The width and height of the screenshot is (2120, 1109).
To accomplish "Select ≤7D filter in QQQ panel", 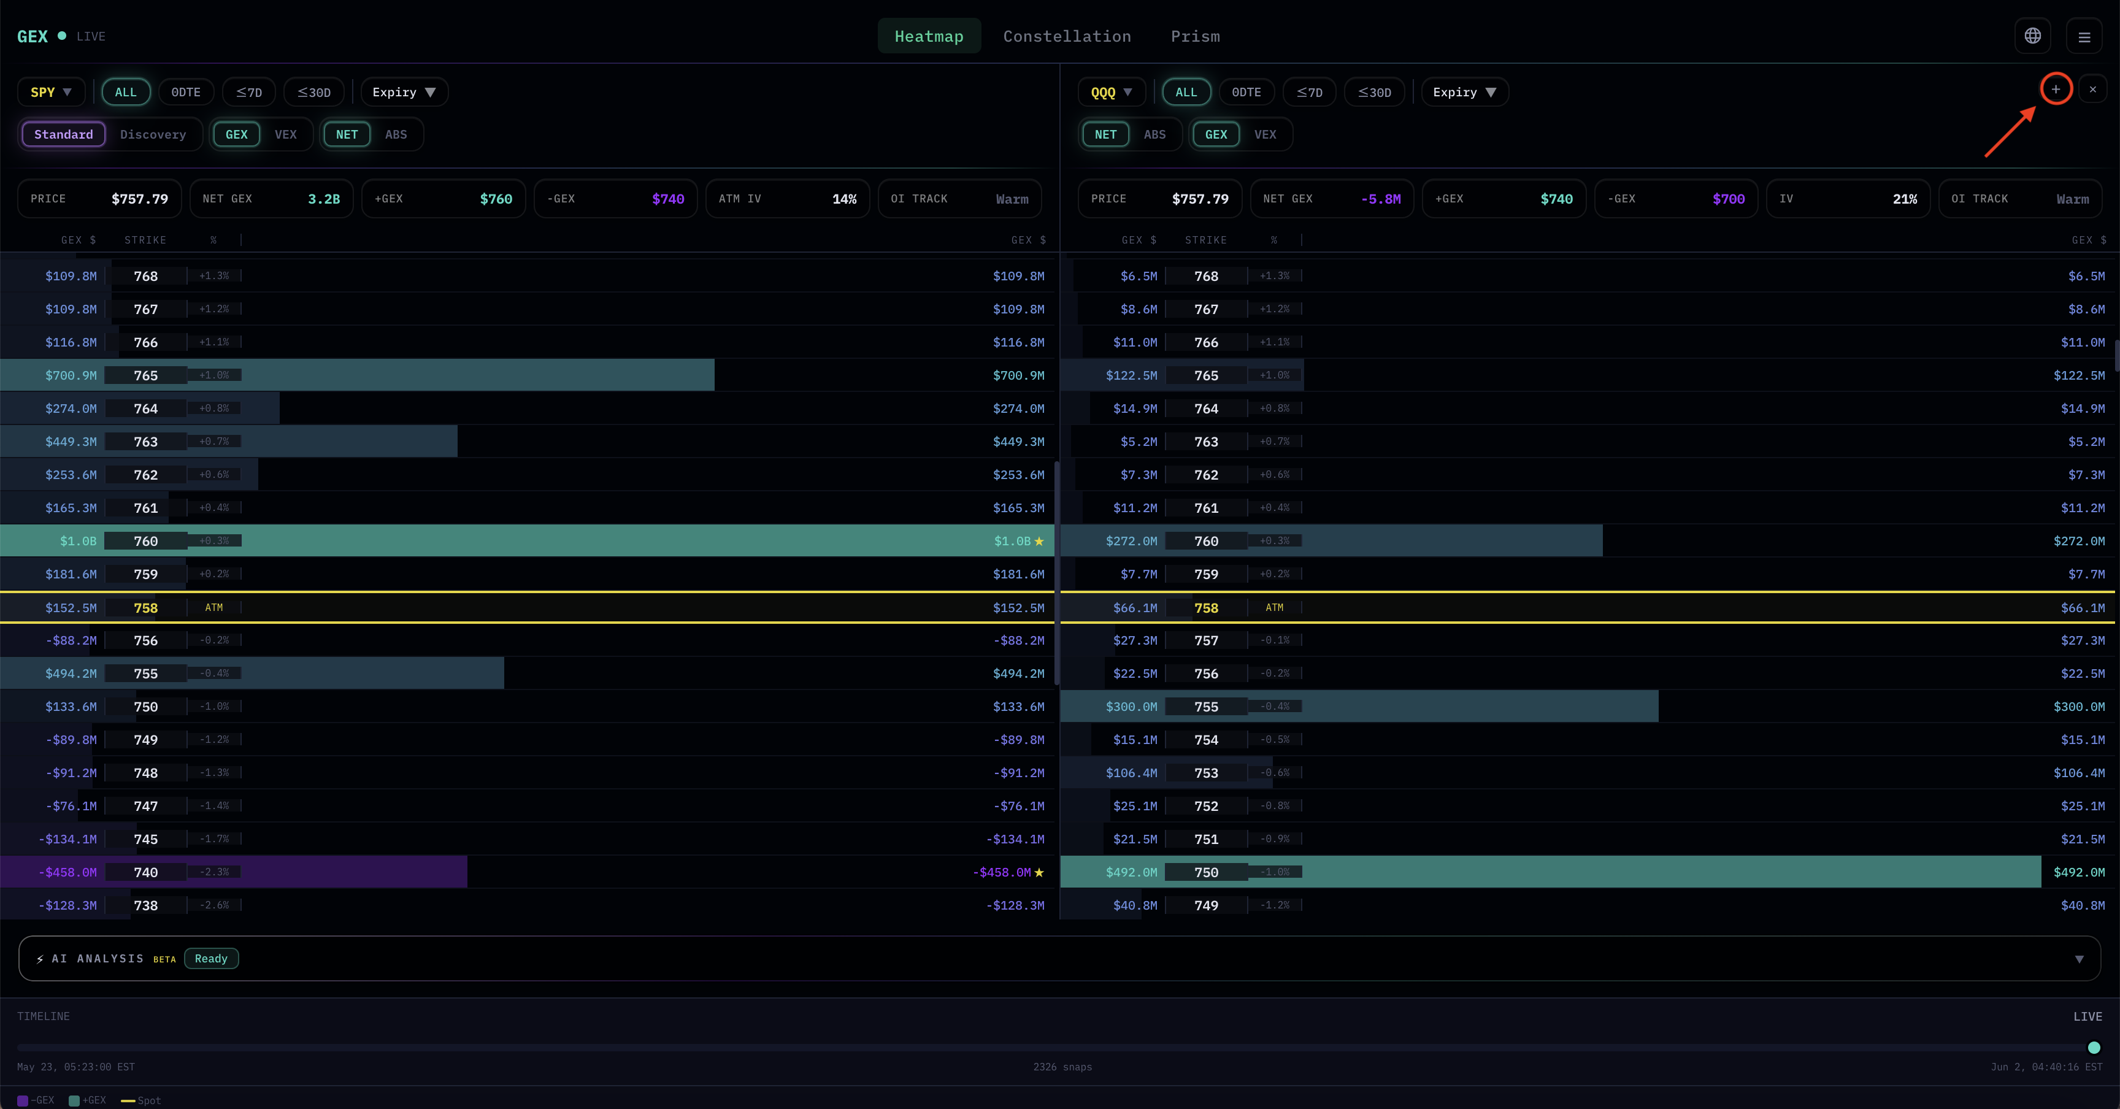I will pyautogui.click(x=1310, y=92).
